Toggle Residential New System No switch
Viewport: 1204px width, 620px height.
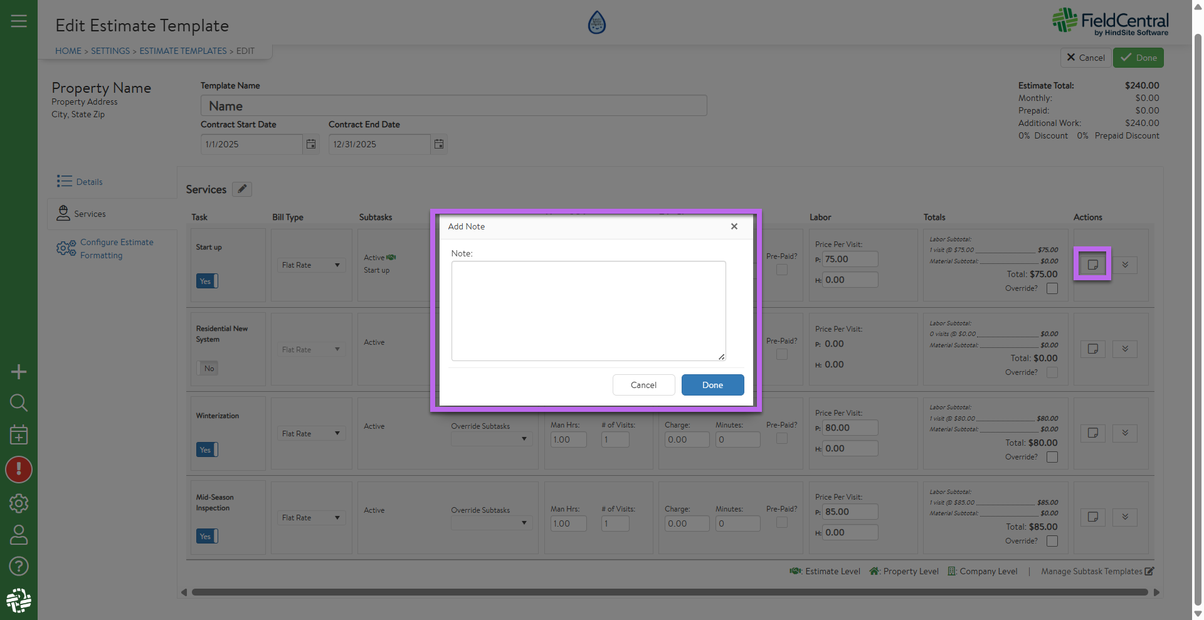point(207,368)
